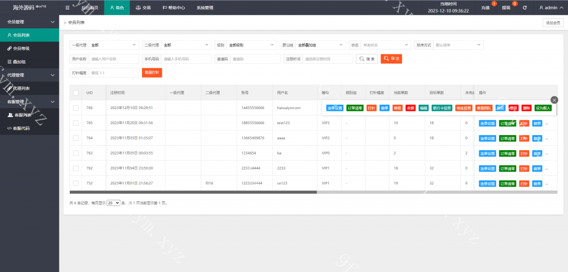This screenshot has height=272, width=568.
Task: Open the 一级代理 dropdown
Action: pos(114,45)
